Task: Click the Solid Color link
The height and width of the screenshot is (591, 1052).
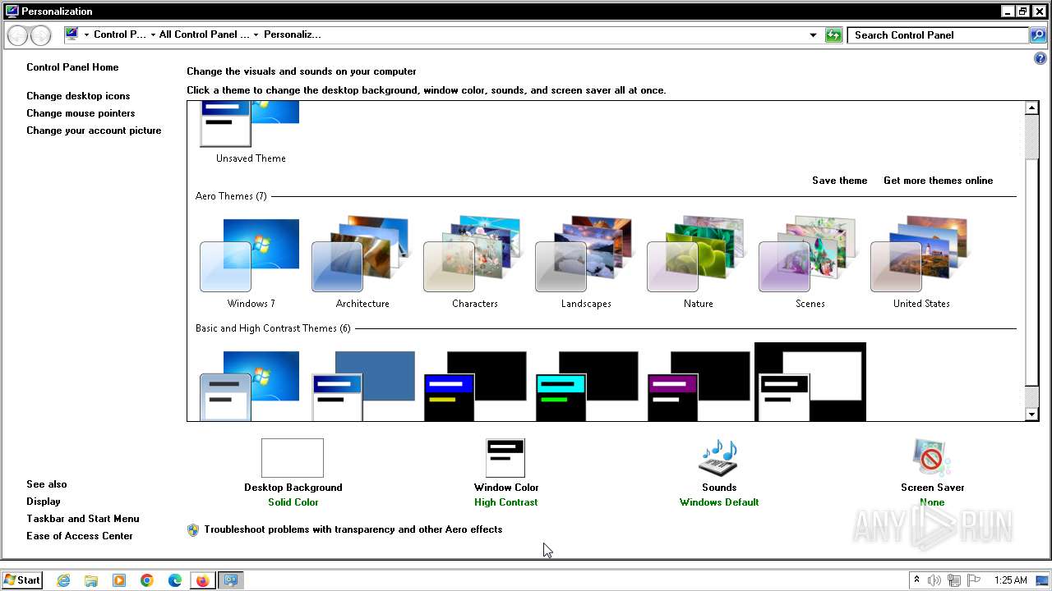Action: pos(293,502)
